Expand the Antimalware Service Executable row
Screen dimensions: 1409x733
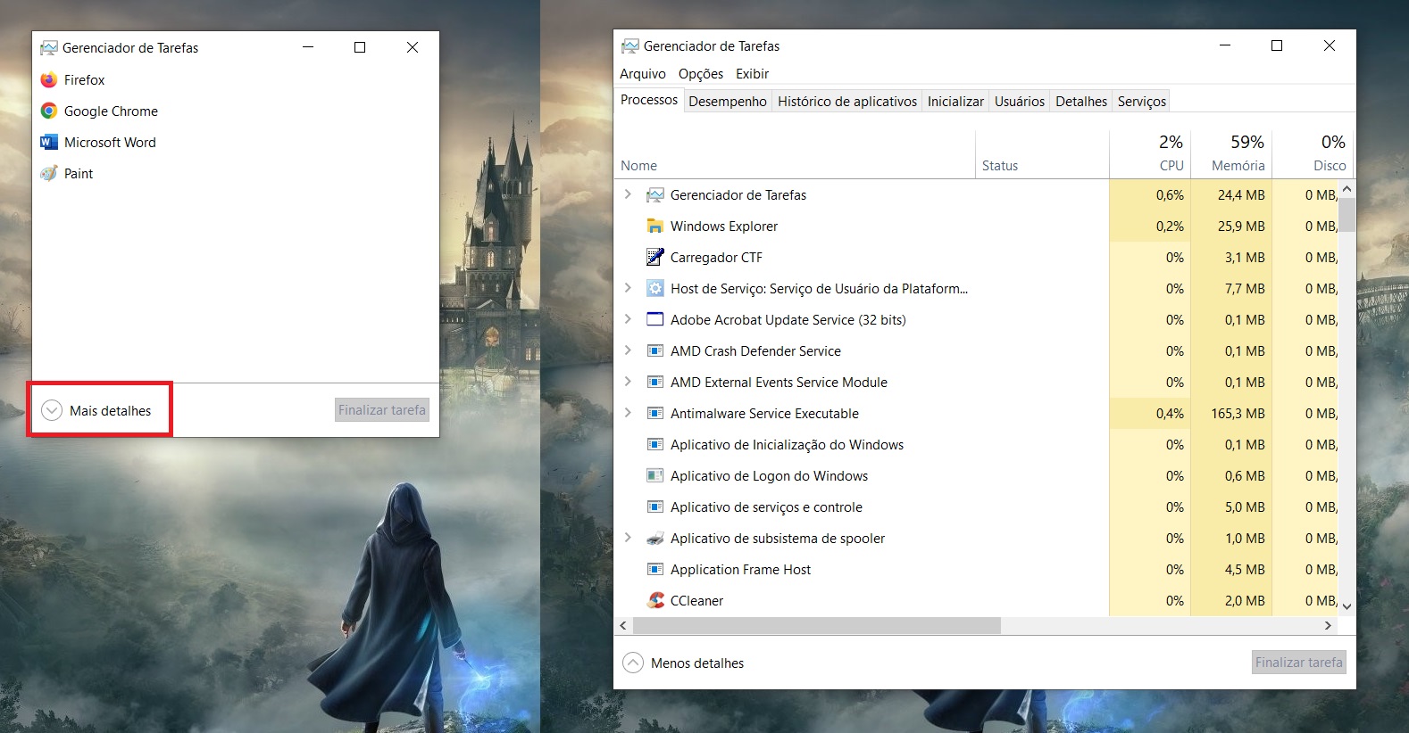click(628, 413)
